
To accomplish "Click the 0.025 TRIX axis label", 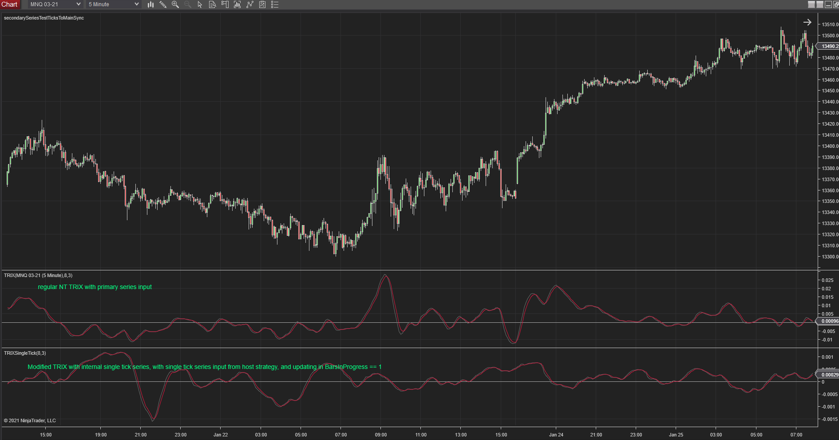I will click(x=827, y=280).
